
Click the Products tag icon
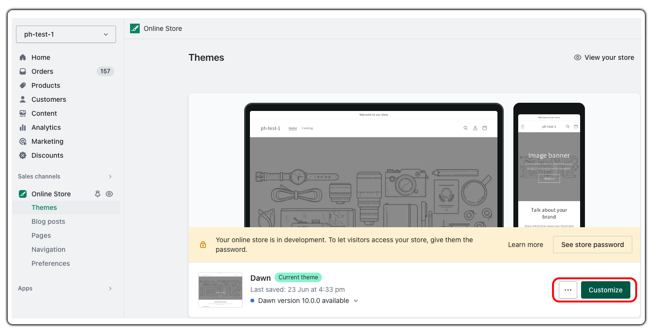coord(23,85)
